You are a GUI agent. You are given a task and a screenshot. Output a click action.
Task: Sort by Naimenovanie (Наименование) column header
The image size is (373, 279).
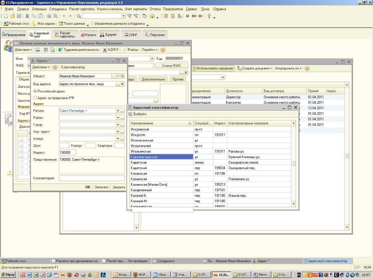(x=161, y=123)
